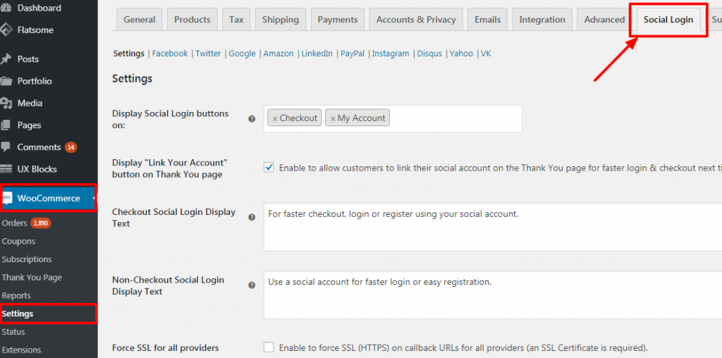Open the Dashboard gauge icon
722x358 pixels.
click(x=6, y=8)
